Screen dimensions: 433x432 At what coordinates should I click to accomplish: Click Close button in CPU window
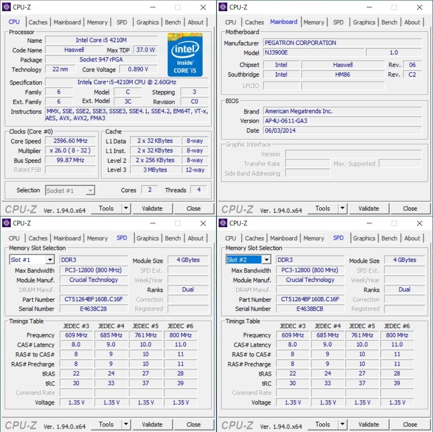point(194,208)
